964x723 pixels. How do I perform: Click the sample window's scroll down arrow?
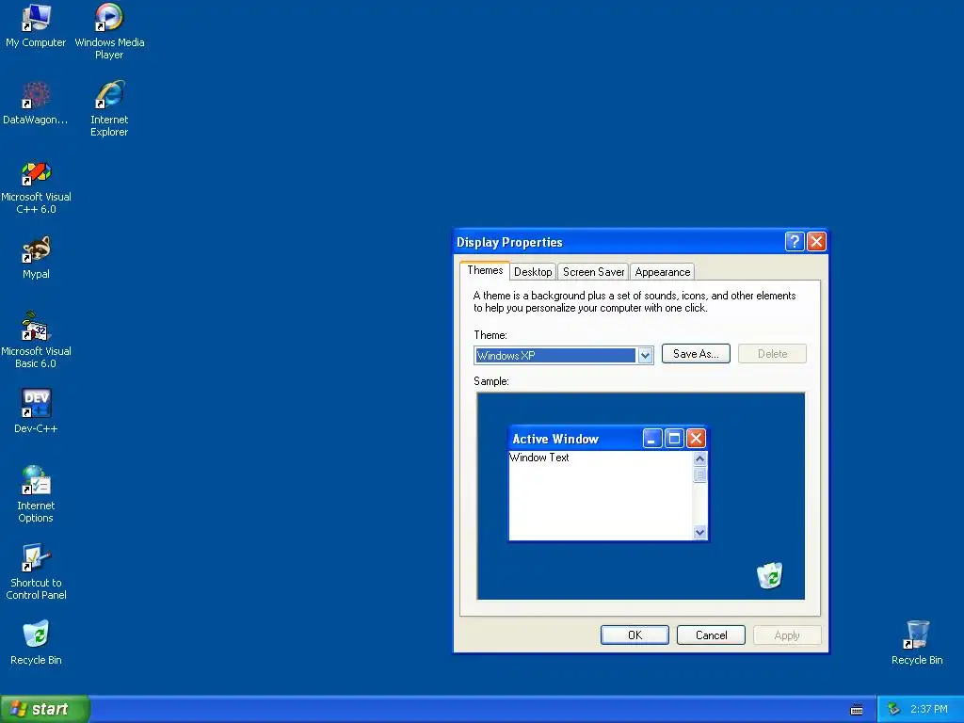click(699, 533)
